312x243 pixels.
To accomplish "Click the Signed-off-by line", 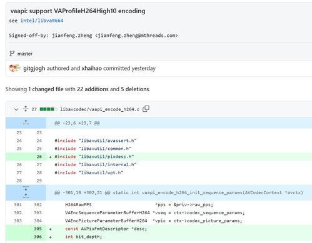I will click(x=93, y=36).
